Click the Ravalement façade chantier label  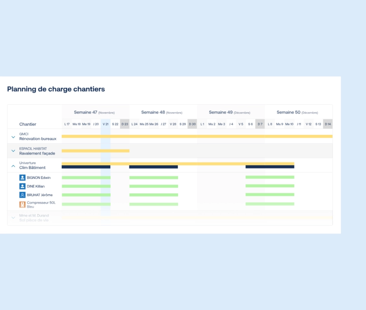coord(37,153)
